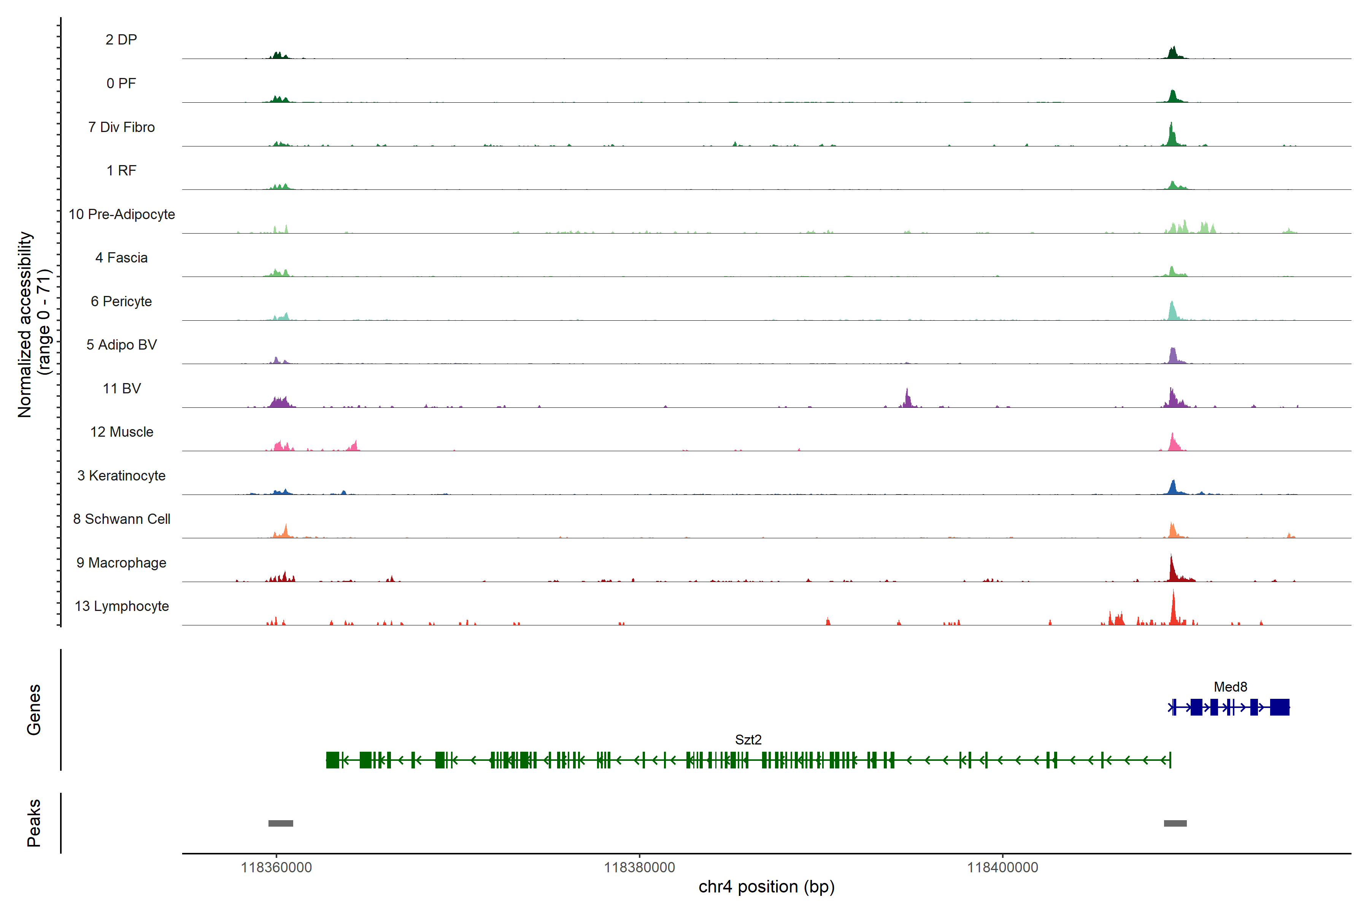This screenshot has width=1369, height=913.
Task: Click the Peaks panel label
Action: coord(34,823)
